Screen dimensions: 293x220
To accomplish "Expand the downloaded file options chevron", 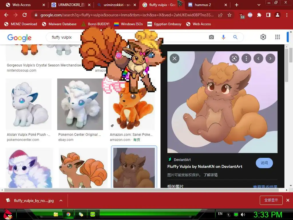I will (61, 201).
